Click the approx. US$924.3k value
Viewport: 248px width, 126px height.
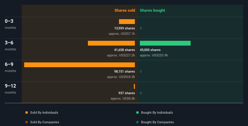121,77
